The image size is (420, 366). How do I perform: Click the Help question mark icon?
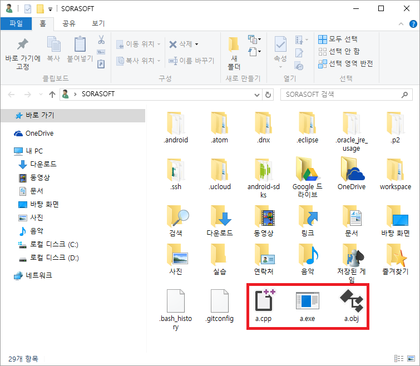tap(413, 24)
